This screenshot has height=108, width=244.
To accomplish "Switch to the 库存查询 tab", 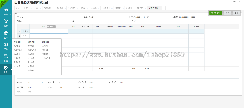I will pos(59,8).
